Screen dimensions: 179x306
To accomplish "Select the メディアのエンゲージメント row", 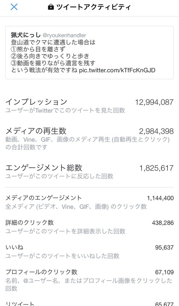I will point(89,202).
